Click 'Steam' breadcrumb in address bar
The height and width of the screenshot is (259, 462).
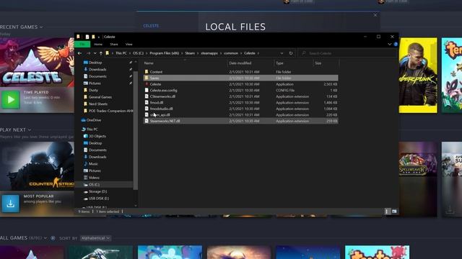[x=190, y=53]
